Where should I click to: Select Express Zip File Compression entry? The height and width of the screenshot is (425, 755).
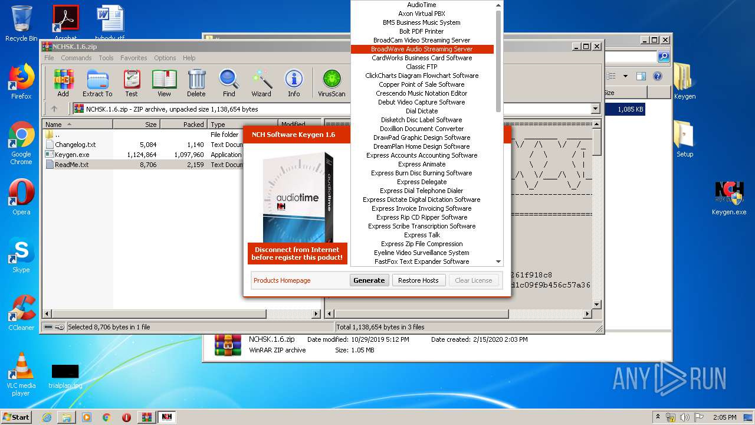pos(422,244)
